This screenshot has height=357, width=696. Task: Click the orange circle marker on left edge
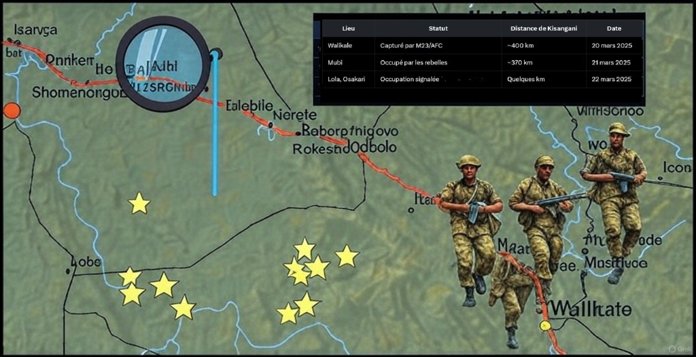point(11,110)
